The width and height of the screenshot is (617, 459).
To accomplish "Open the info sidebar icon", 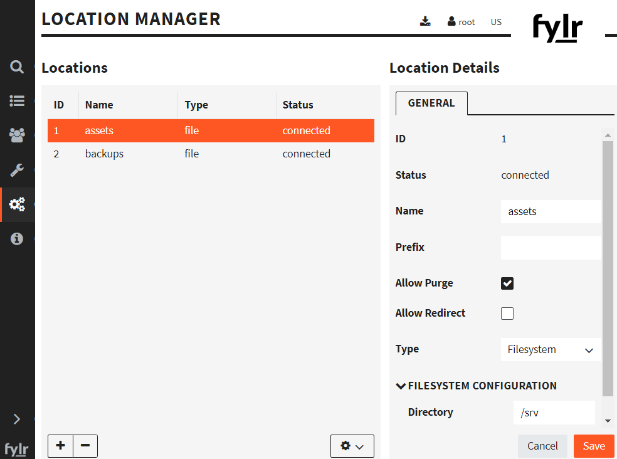I will click(x=17, y=239).
